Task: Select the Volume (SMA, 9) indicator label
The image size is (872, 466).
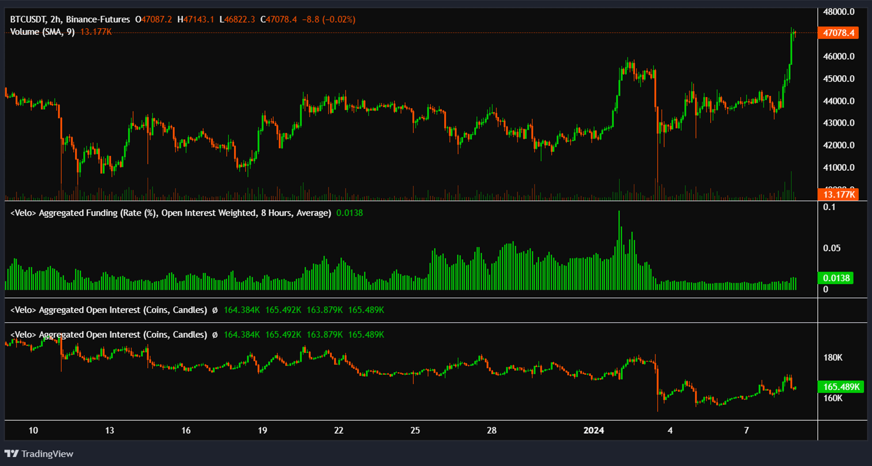Action: 42,32
